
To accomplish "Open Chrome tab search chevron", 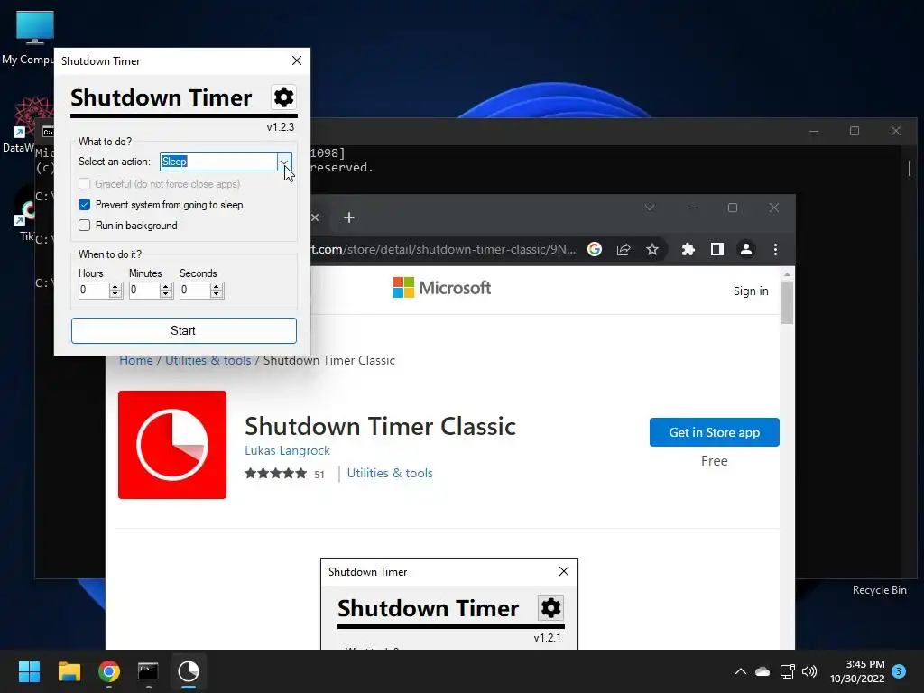I will 650,208.
